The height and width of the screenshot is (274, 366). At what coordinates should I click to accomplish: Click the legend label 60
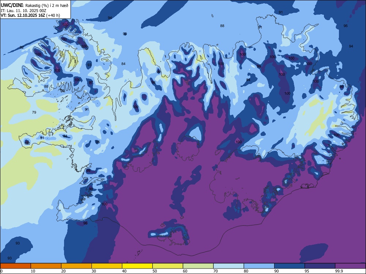(185, 271)
